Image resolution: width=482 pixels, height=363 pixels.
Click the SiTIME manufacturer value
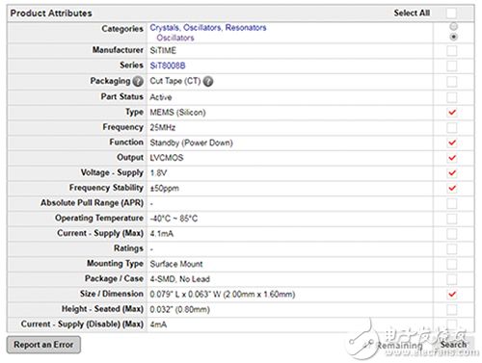tap(163, 51)
